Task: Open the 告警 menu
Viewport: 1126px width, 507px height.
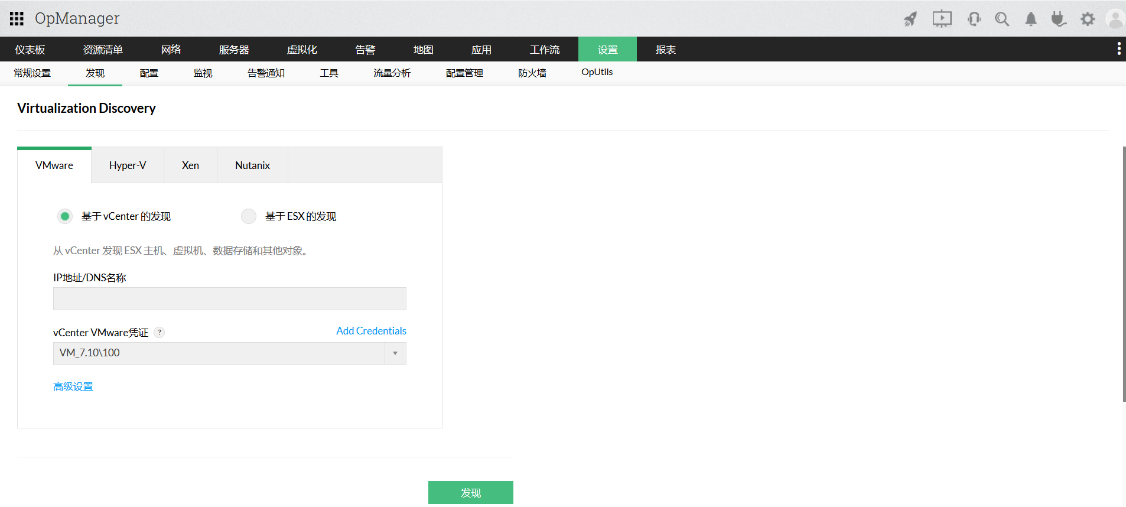Action: click(365, 50)
